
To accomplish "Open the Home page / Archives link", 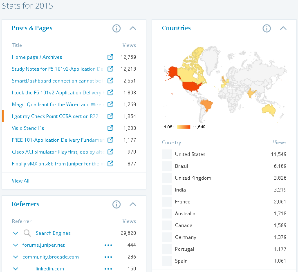I will [x=37, y=57].
